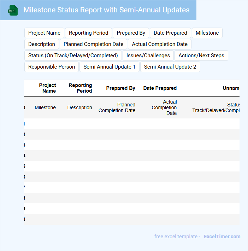The width and height of the screenshot is (248, 251).
Task: Click the Semi-Annual Update 1 tag
Action: coord(109,67)
